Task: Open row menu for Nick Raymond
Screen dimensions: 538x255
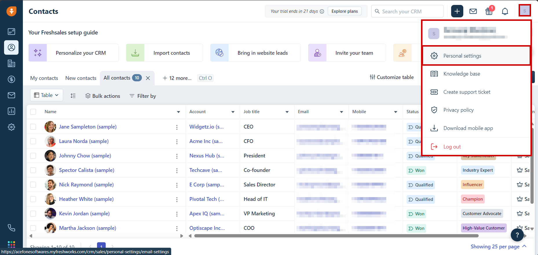Action: (177, 185)
